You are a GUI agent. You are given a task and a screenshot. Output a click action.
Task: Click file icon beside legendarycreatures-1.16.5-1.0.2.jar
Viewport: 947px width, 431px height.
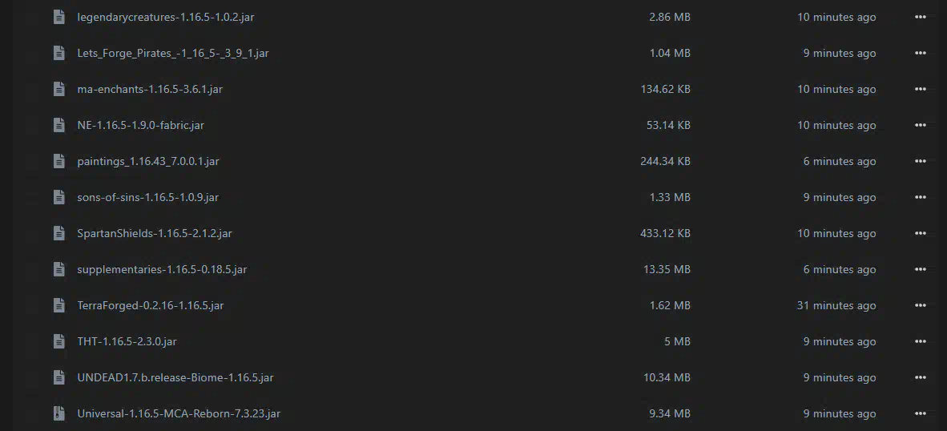[58, 17]
